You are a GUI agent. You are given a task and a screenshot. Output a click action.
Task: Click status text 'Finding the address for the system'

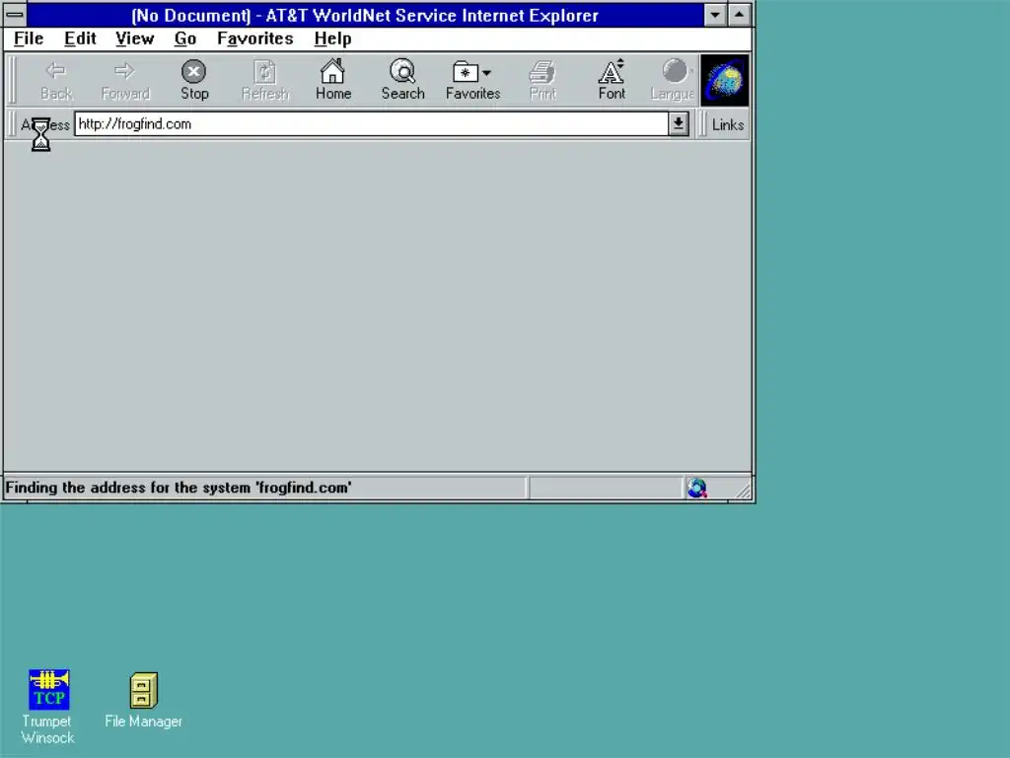tap(127, 488)
